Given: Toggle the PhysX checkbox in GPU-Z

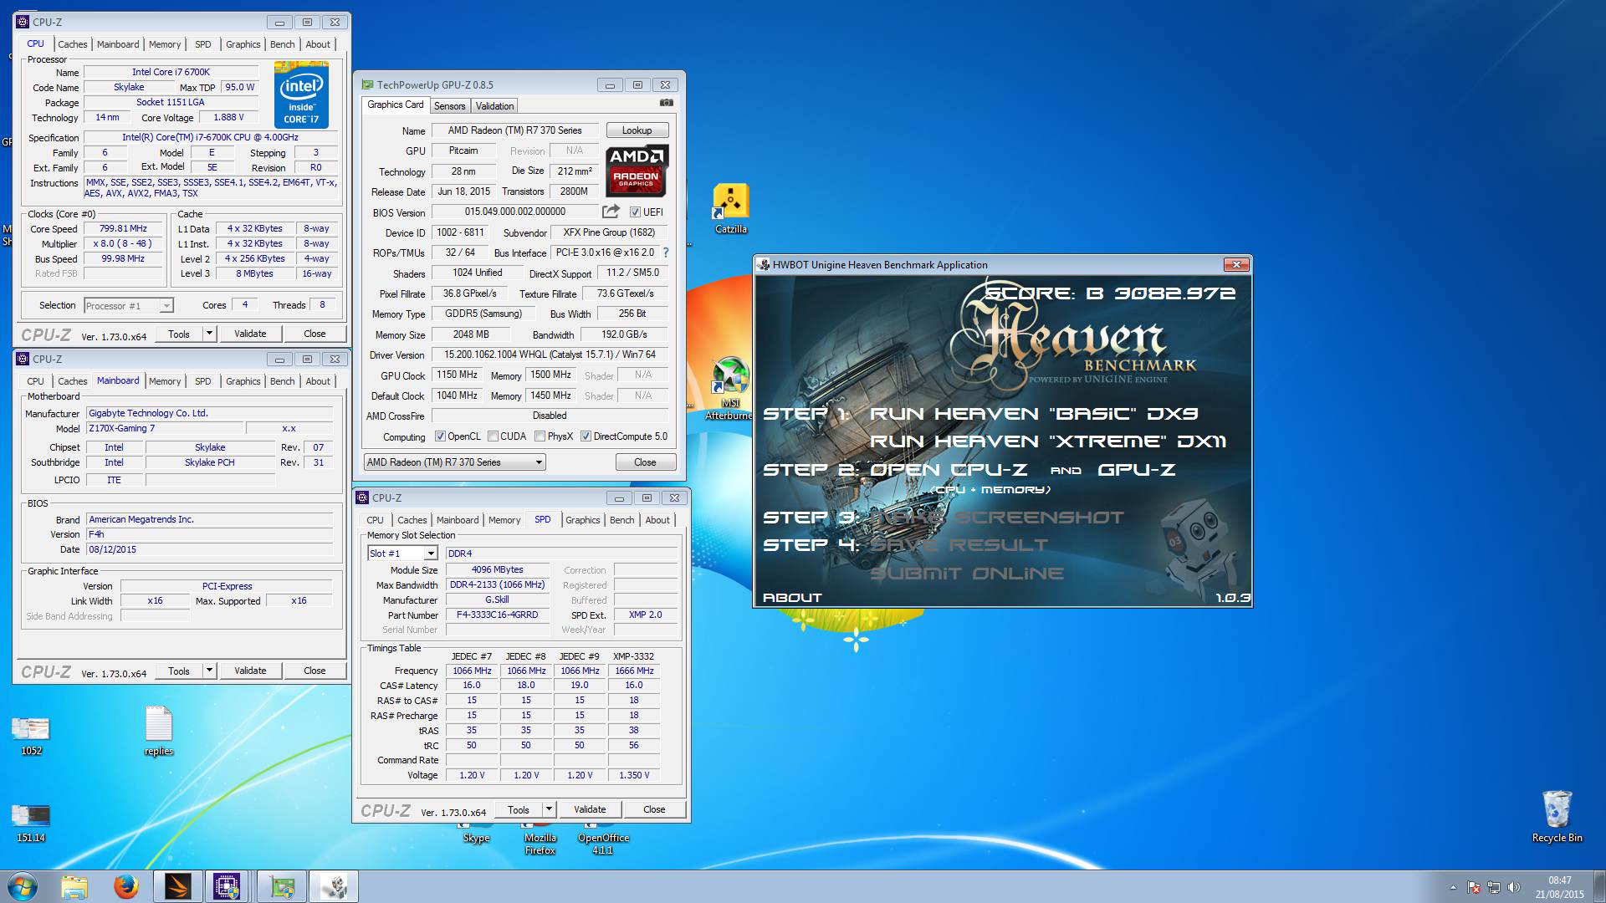Looking at the screenshot, I should coord(540,436).
